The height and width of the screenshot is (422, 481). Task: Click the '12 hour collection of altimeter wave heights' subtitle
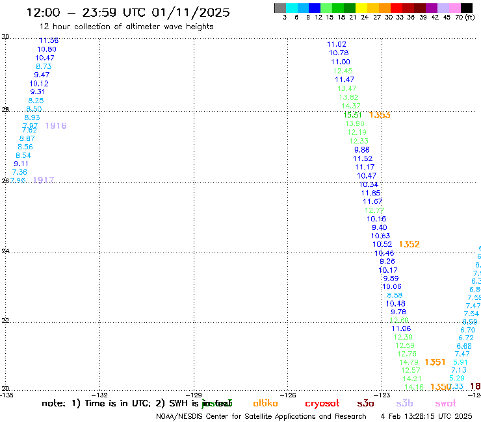pyautogui.click(x=126, y=27)
